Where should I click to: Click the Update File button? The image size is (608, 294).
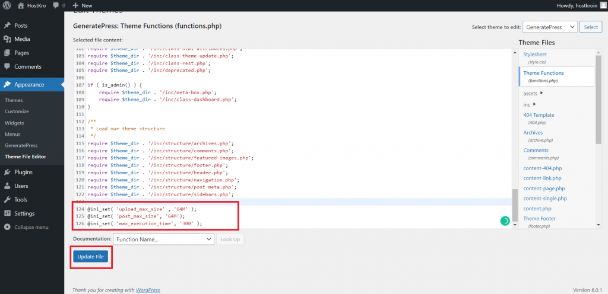(x=90, y=257)
